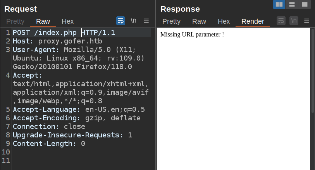
Task: Show non-printable characters in the Request panel
Action: (x=133, y=21)
